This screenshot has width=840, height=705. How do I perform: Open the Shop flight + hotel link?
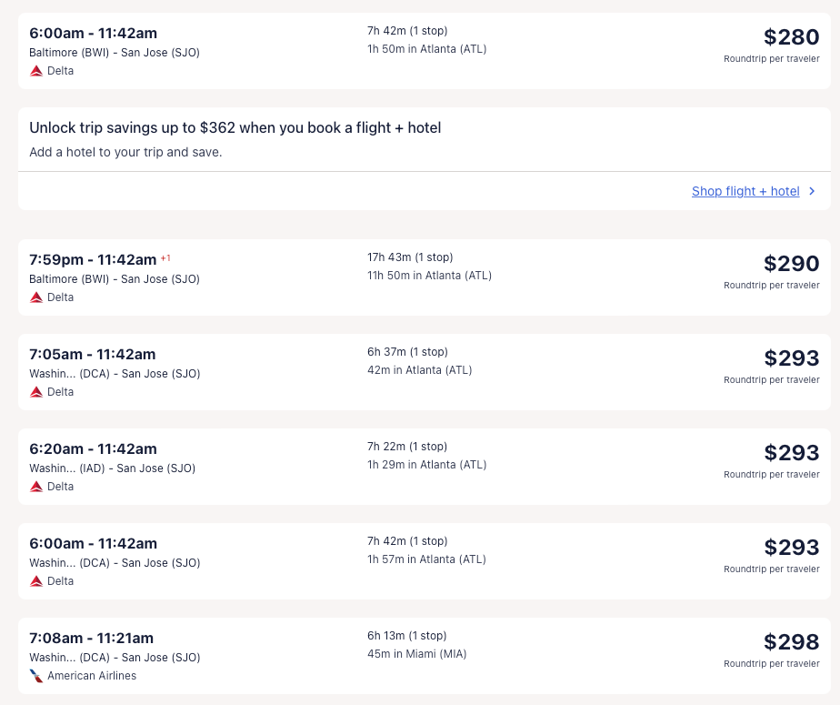[745, 192]
